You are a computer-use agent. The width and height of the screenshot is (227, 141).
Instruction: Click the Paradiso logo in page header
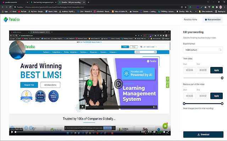(12, 19)
